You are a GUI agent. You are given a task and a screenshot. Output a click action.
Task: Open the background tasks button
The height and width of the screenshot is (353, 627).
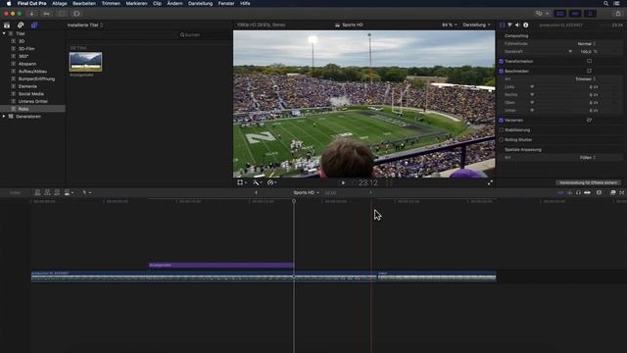[62, 14]
